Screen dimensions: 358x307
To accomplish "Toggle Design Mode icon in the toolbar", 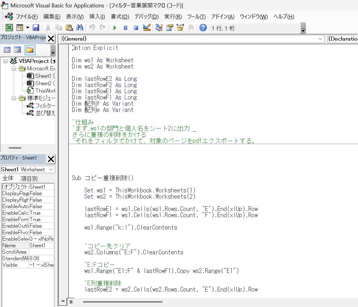I will (x=146, y=28).
